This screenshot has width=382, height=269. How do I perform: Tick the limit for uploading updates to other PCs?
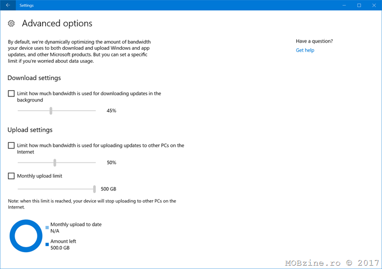[11, 146]
